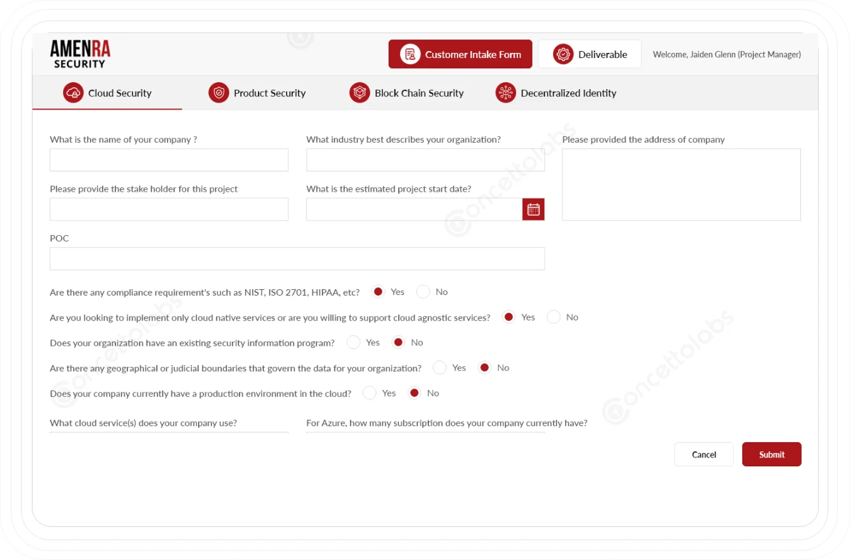Click the snowflake icon for Decentralized Identity

coord(505,92)
